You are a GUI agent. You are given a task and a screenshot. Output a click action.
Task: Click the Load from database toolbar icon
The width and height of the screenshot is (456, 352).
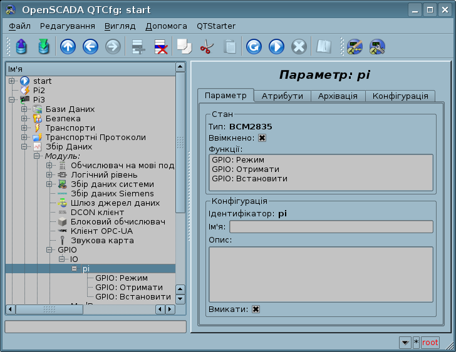pos(21,47)
